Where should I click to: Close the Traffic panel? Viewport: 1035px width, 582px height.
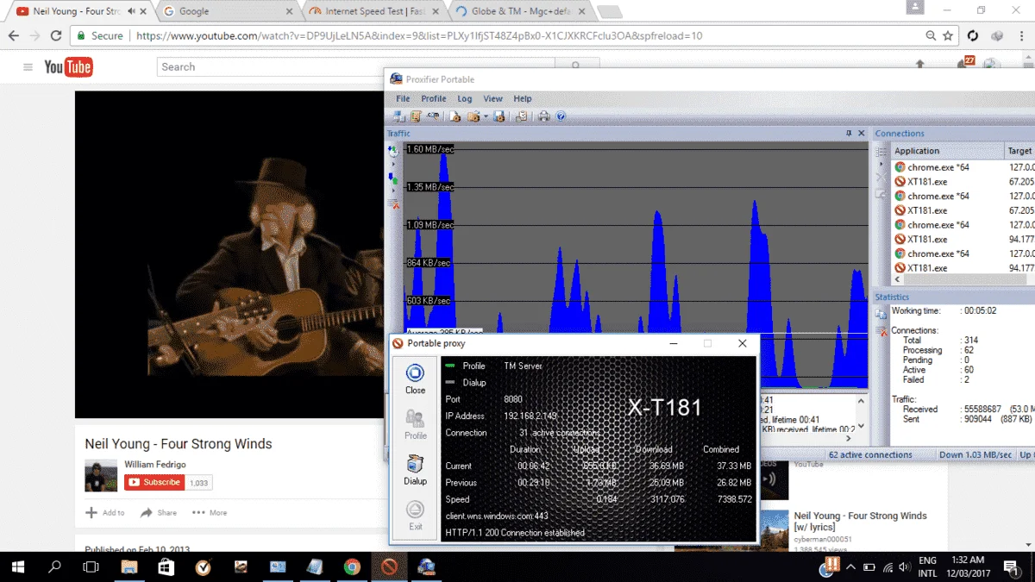[861, 134]
